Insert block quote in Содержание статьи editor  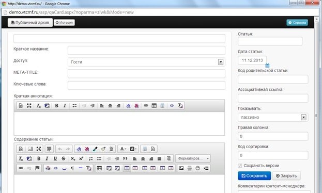(125, 158)
